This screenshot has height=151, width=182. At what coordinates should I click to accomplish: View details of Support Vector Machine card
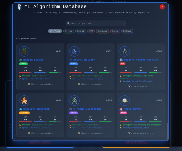[141, 86]
